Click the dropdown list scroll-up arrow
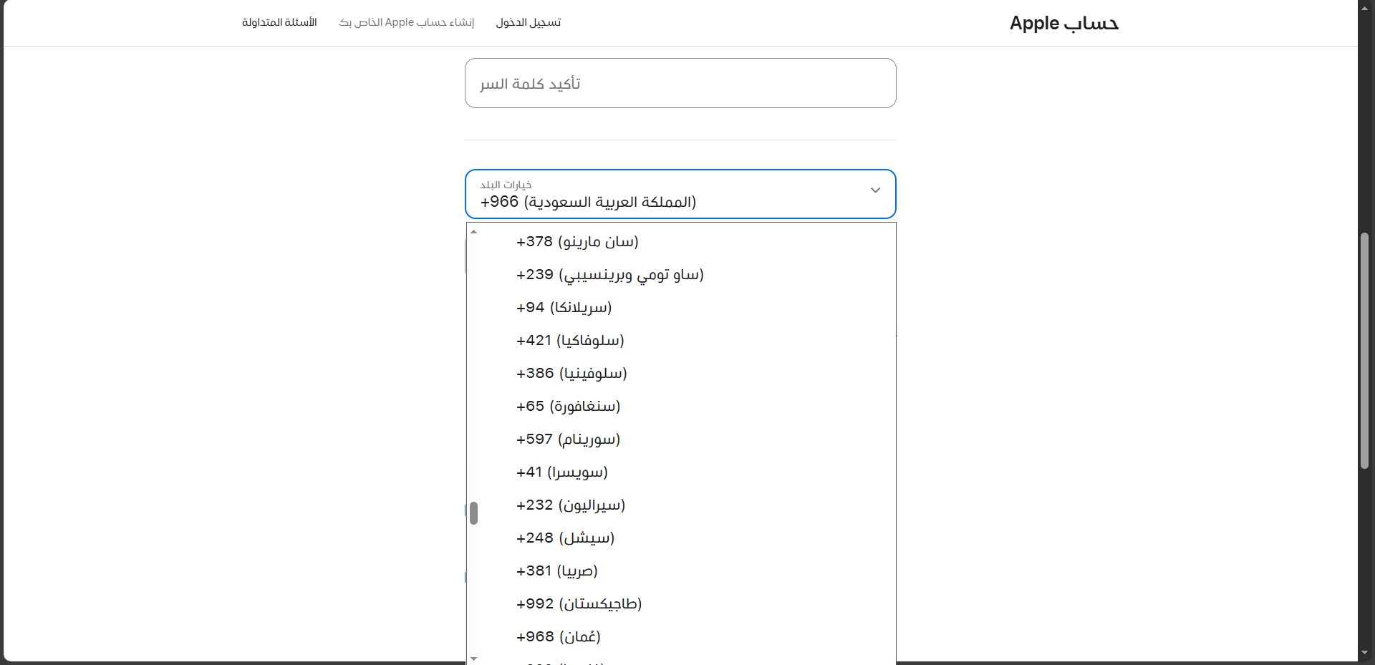1375x665 pixels. pos(473,232)
